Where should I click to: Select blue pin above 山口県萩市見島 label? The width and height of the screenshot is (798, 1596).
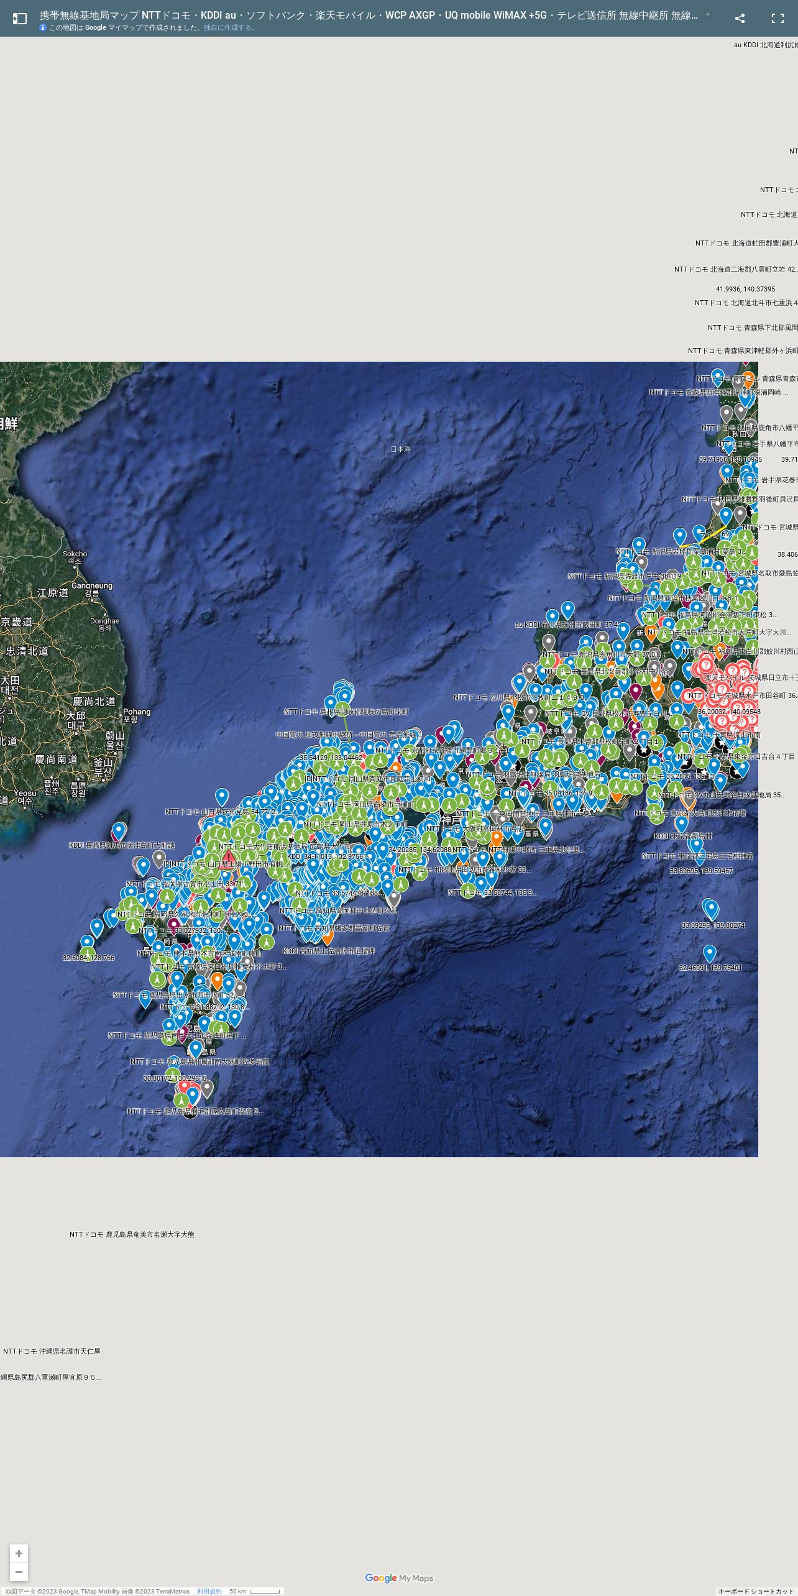tap(222, 796)
